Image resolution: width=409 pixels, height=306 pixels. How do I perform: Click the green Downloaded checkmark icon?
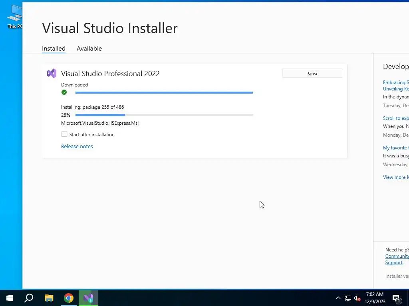[64, 92]
